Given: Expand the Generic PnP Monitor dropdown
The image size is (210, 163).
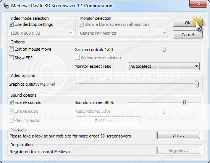Looking at the screenshot, I should (x=123, y=33).
